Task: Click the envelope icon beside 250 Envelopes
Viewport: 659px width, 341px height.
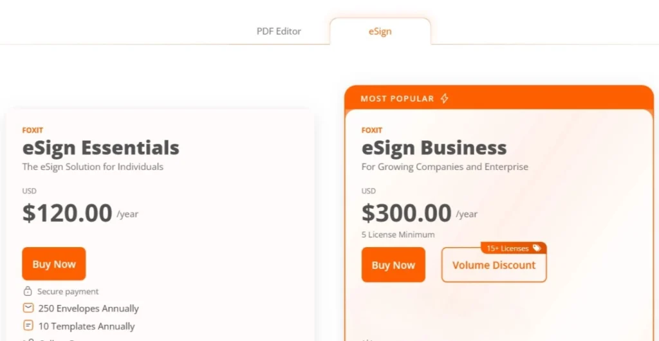Action: coord(28,308)
